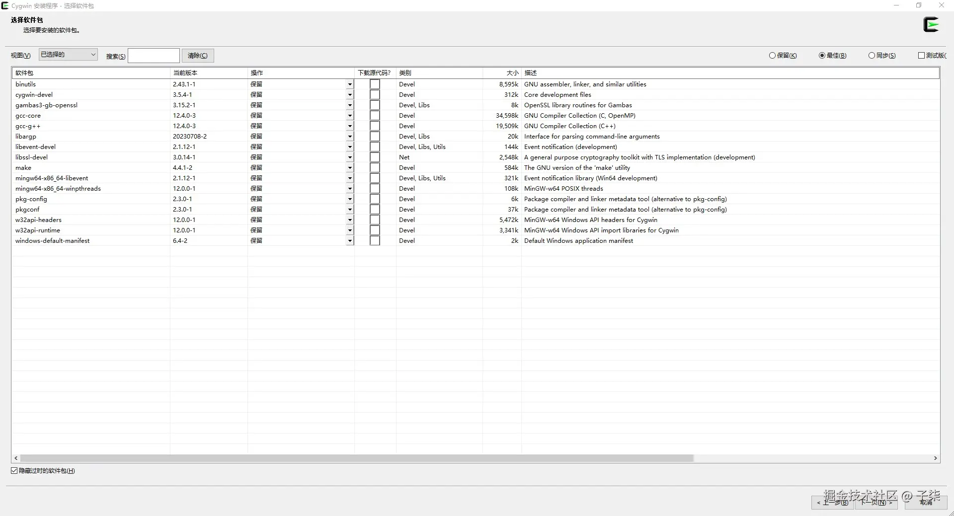Select the libevent-devel package name
954x516 pixels.
(x=35, y=147)
